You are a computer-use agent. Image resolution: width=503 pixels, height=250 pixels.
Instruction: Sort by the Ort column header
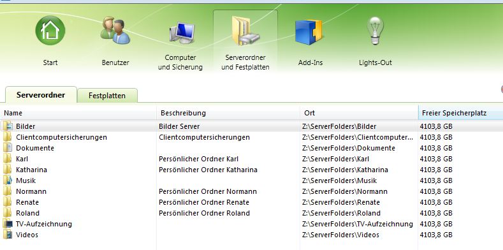[x=359, y=113]
